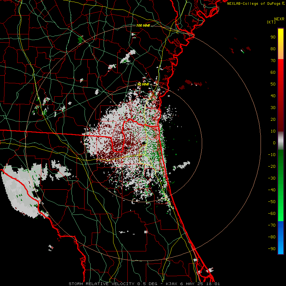Click the -40 value on velocity scale
This screenshot has height=286, width=286.
(272, 190)
